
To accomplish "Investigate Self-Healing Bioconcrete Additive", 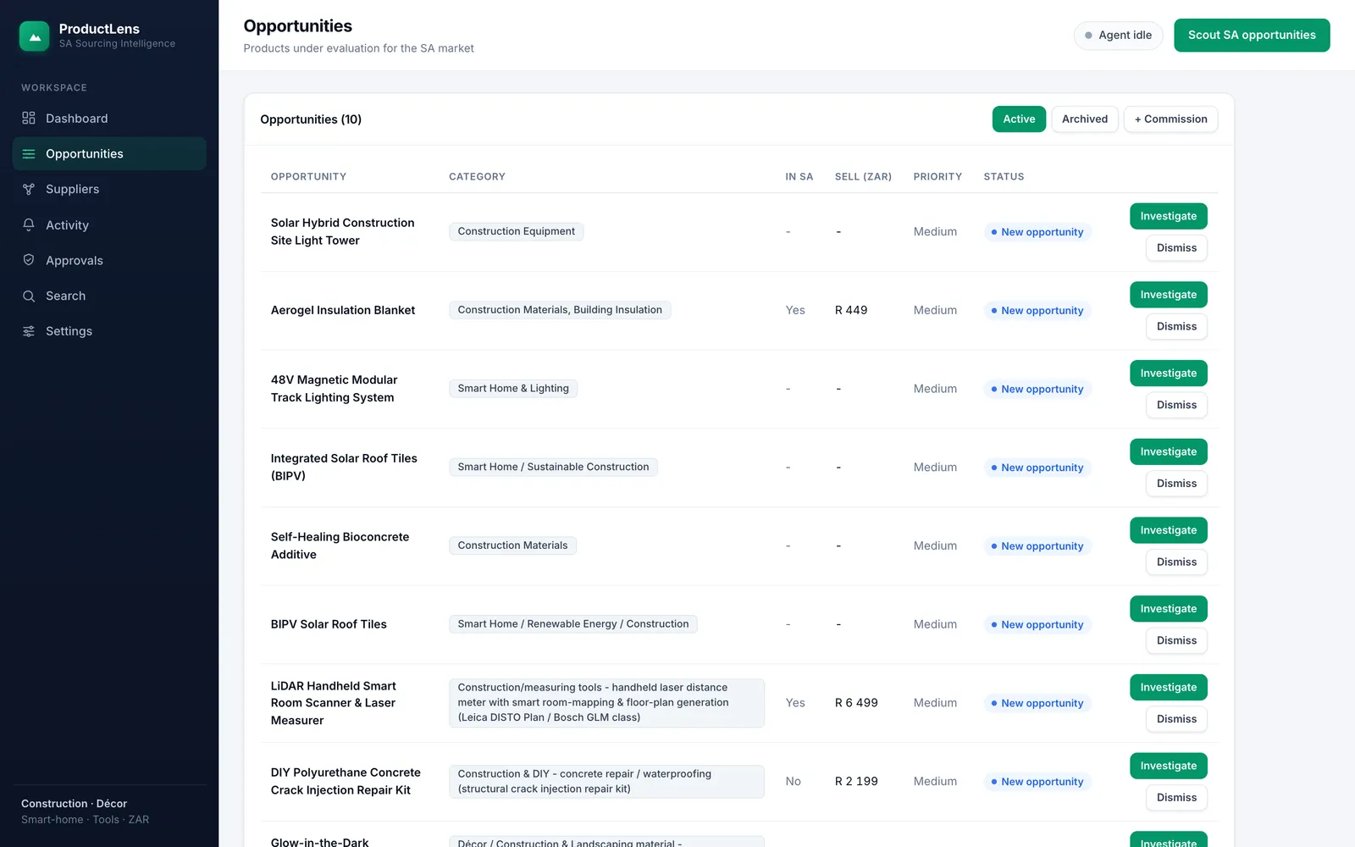I will pos(1168,530).
